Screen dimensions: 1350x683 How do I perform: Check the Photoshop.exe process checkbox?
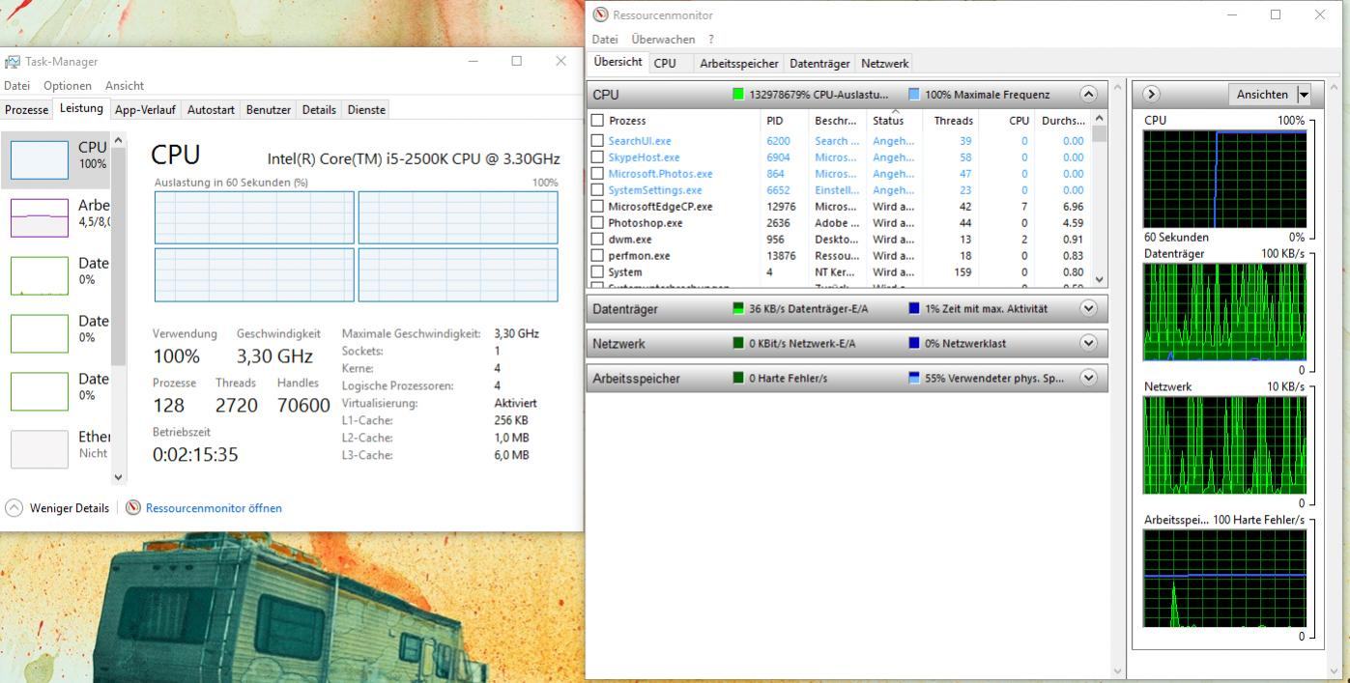click(x=597, y=223)
